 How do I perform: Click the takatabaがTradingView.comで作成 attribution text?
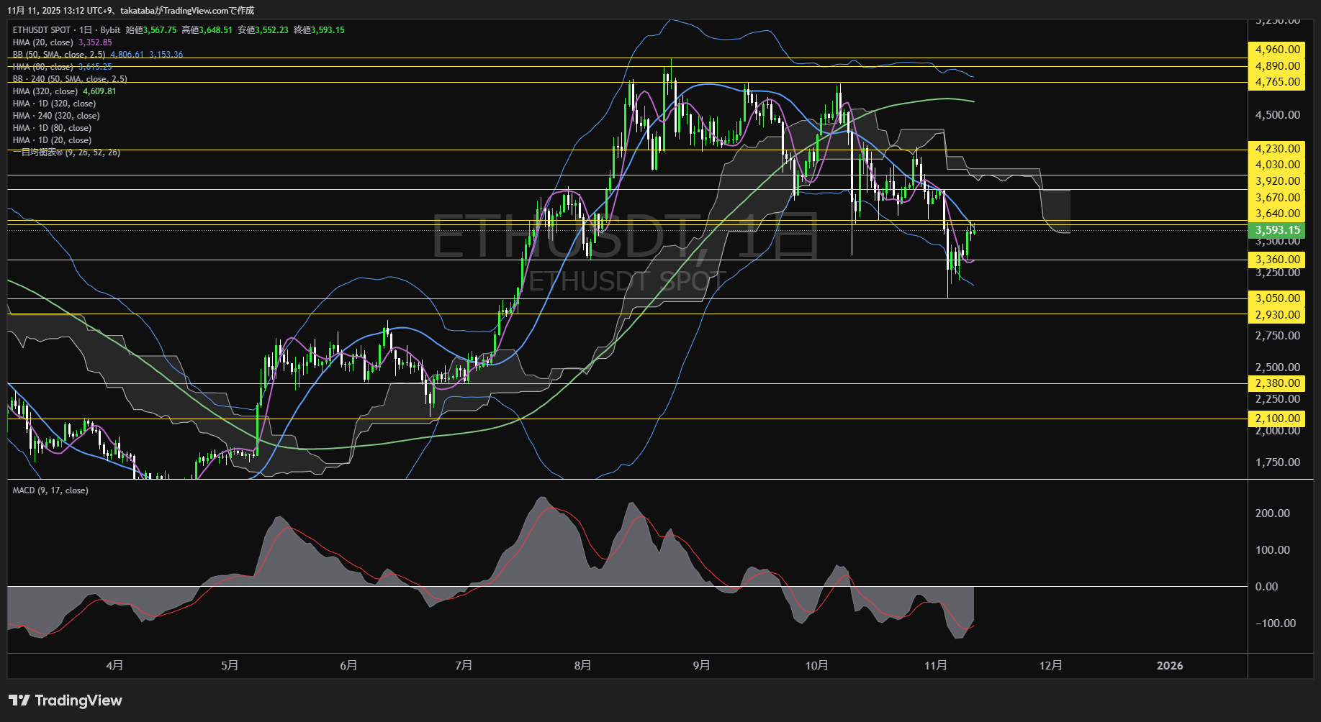pyautogui.click(x=186, y=11)
